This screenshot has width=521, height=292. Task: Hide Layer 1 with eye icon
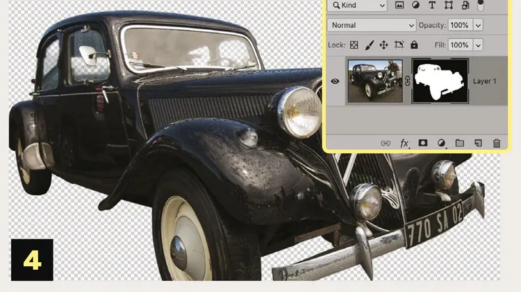tap(335, 81)
